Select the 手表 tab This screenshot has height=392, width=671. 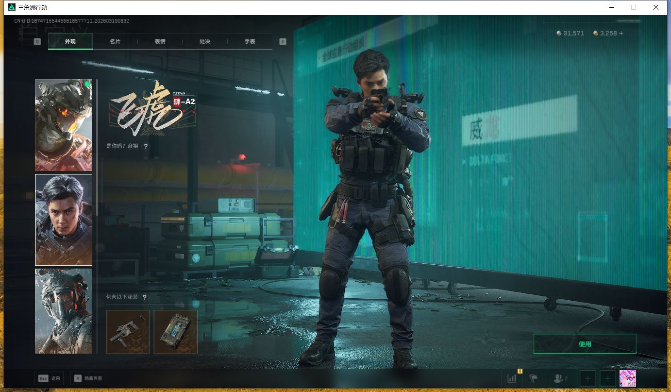[x=250, y=42]
